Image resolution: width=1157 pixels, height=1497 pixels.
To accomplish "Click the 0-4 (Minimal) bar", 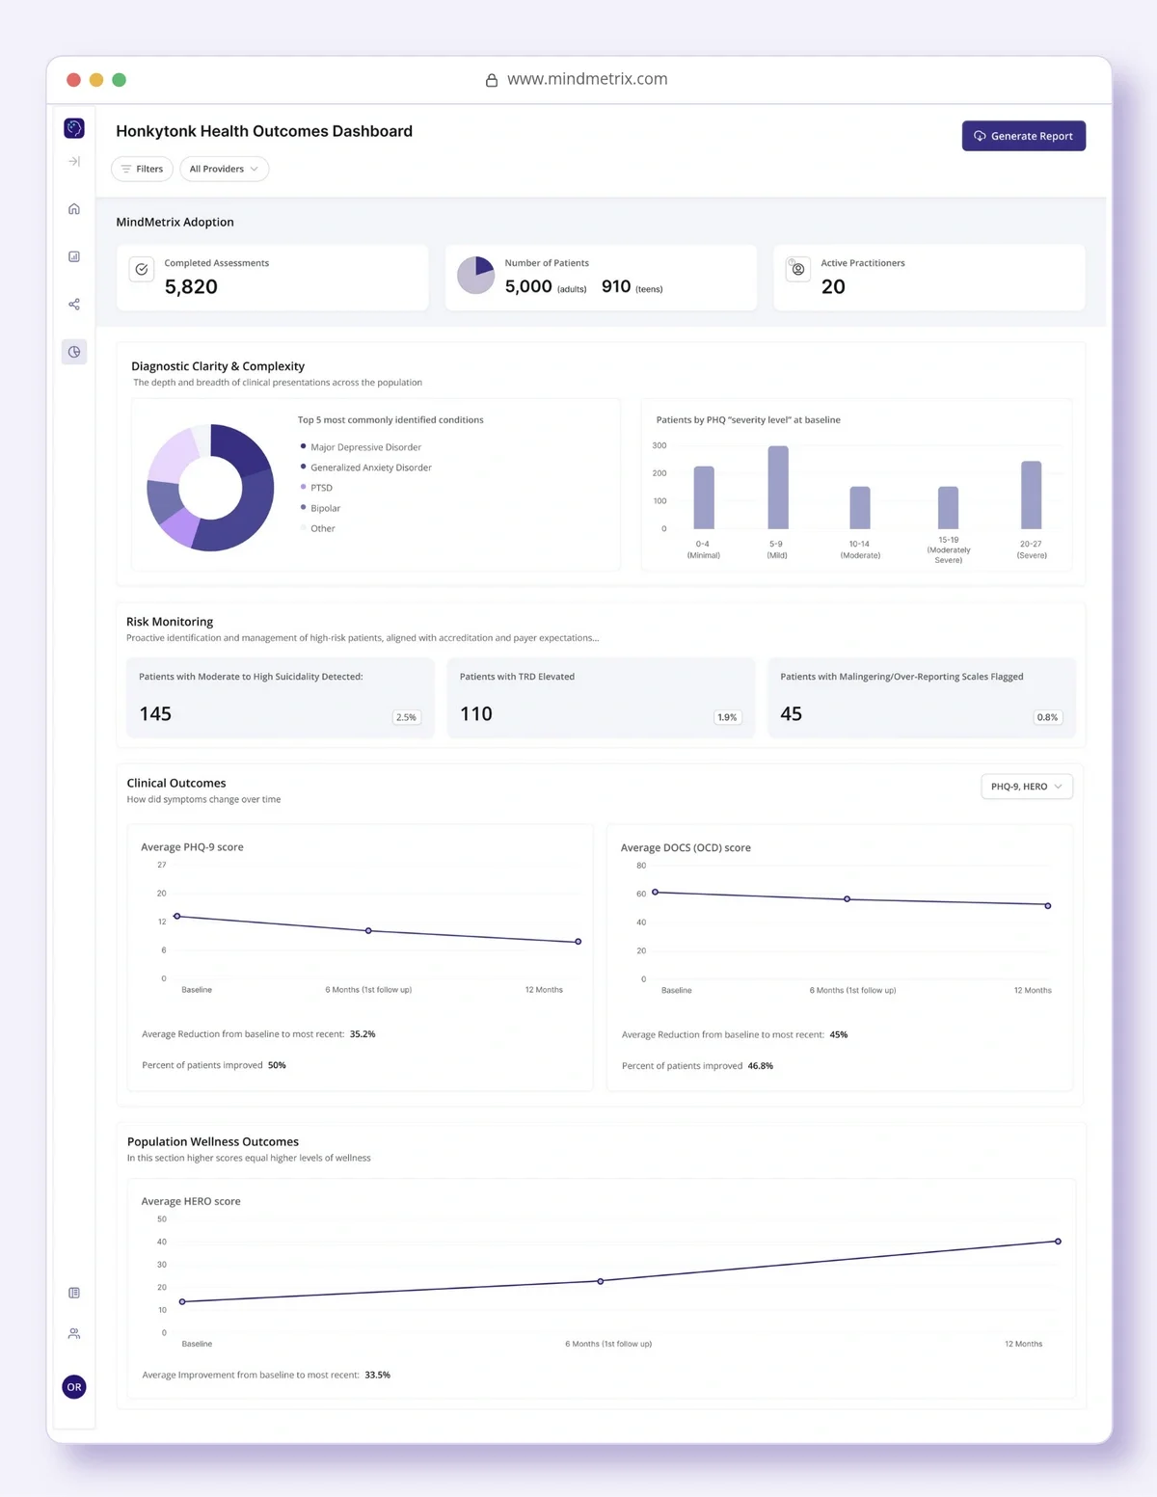I will pos(704,497).
